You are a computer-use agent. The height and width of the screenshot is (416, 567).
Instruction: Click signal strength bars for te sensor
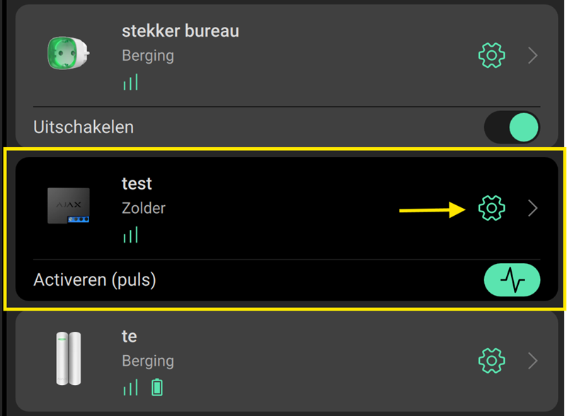click(x=130, y=387)
